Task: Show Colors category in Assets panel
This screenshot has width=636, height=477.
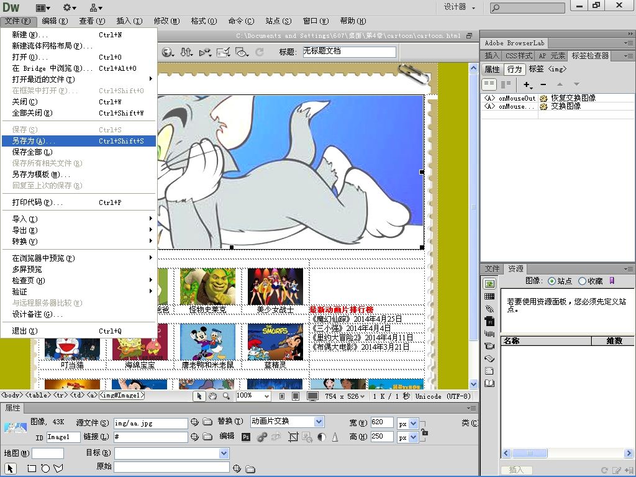Action: 489,296
